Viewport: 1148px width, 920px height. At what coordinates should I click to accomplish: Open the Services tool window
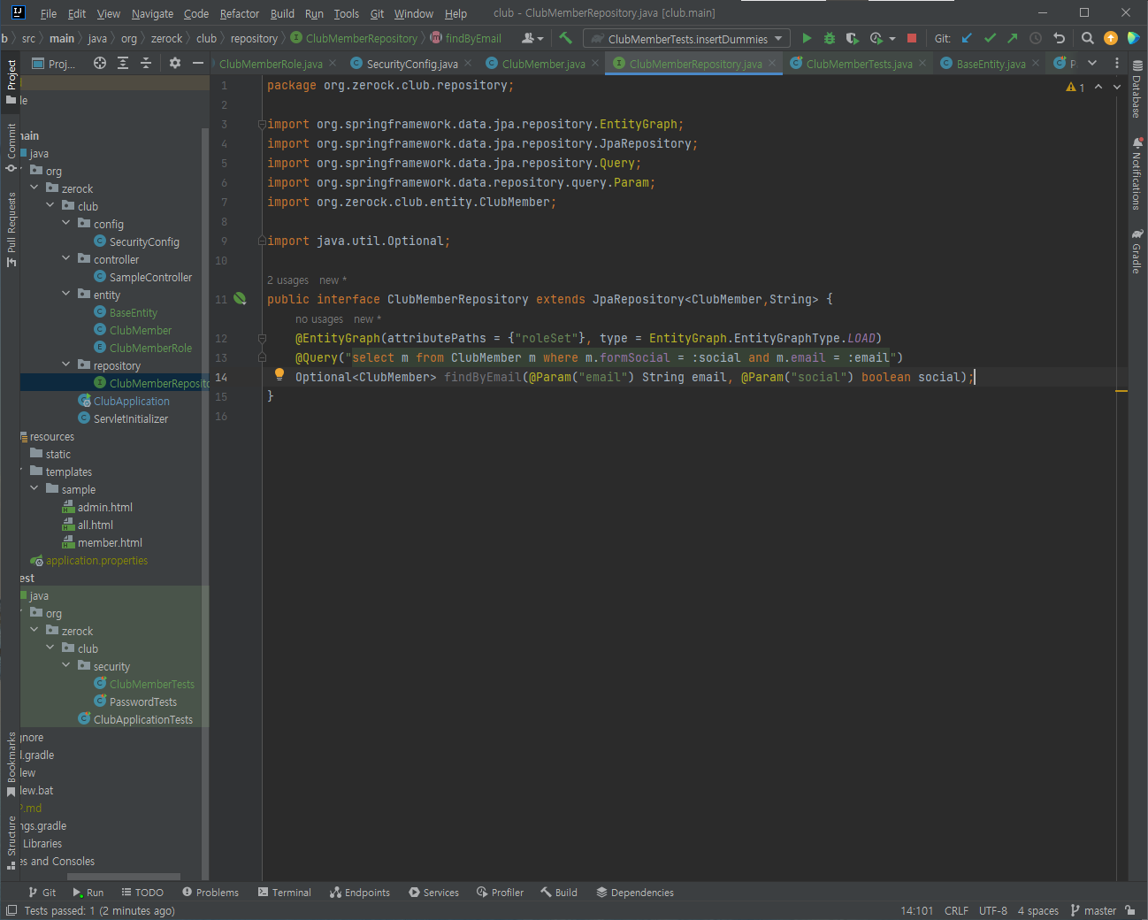coord(433,893)
